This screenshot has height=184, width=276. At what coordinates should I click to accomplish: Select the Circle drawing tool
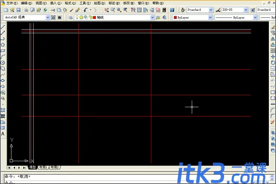[3, 63]
